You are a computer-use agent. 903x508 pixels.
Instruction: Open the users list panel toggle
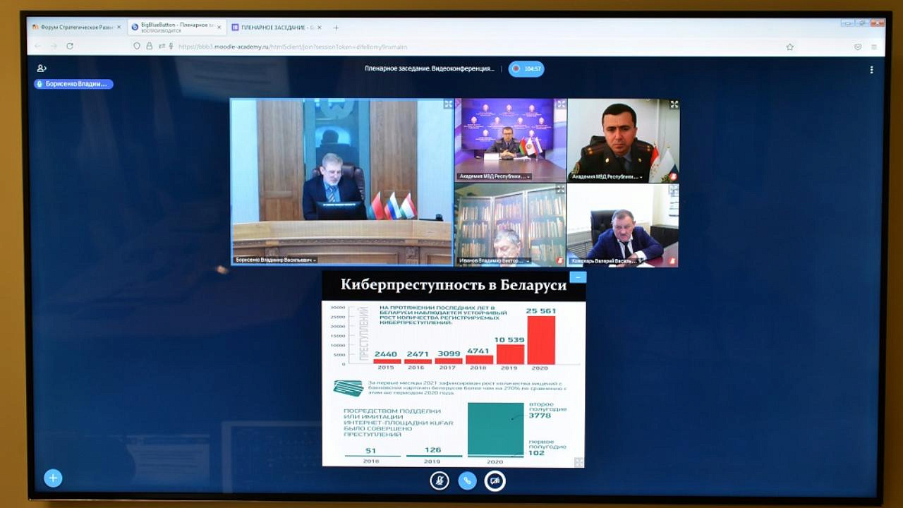tap(42, 68)
